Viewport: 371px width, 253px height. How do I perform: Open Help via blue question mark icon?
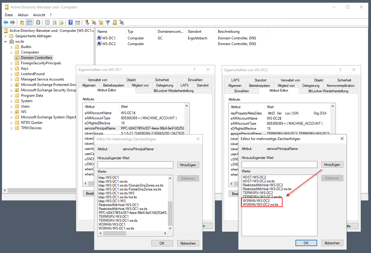[x=70, y=22]
